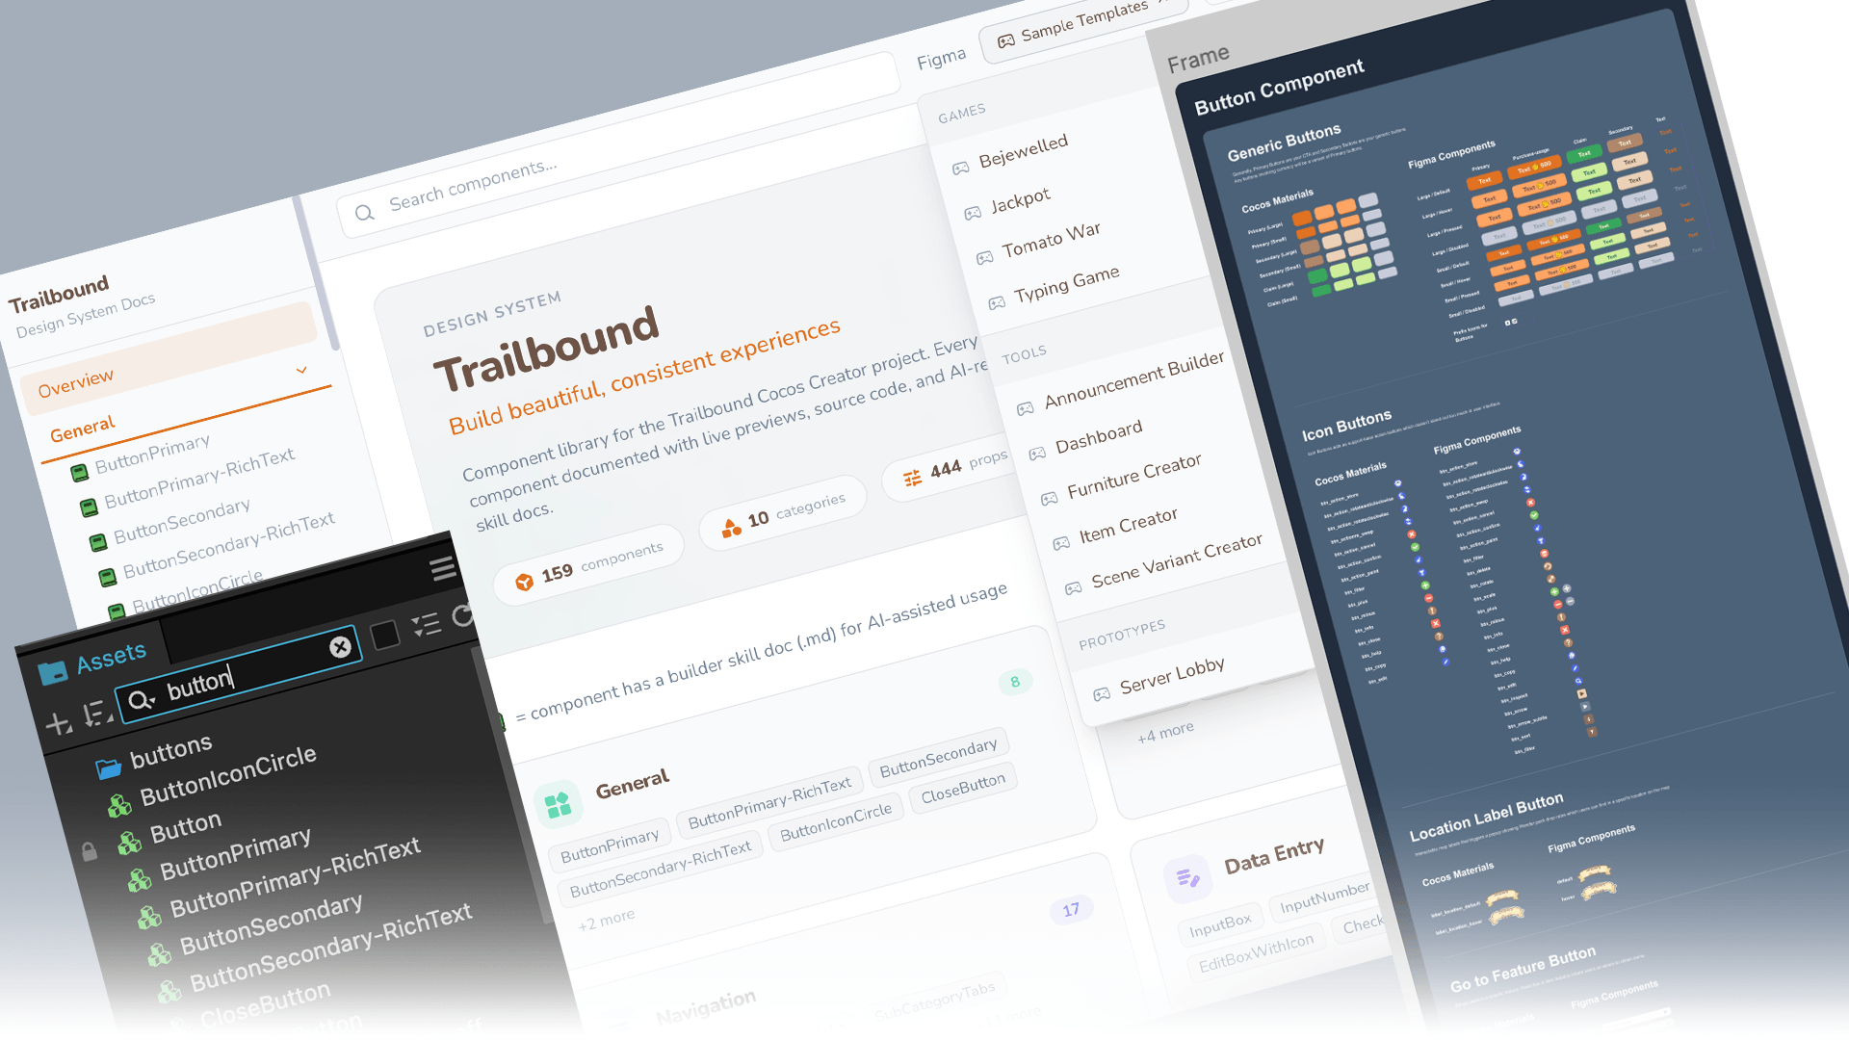The image size is (1849, 1040).
Task: Click the 159 components stat pill
Action: pos(588,565)
